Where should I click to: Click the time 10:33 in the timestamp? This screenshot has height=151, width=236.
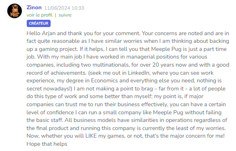click(x=78, y=8)
